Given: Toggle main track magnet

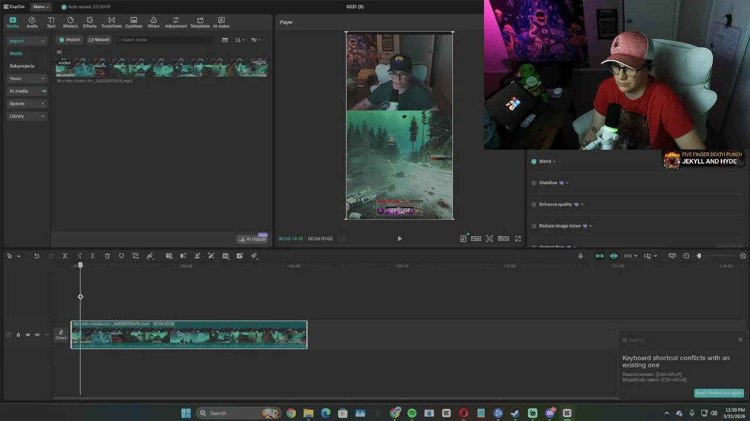Looking at the screenshot, I should click(599, 256).
